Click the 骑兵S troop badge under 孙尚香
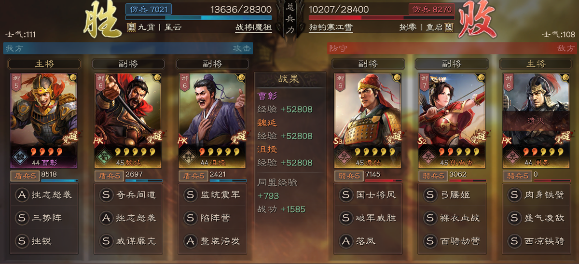Screen dimensions: 579x264 [433, 176]
